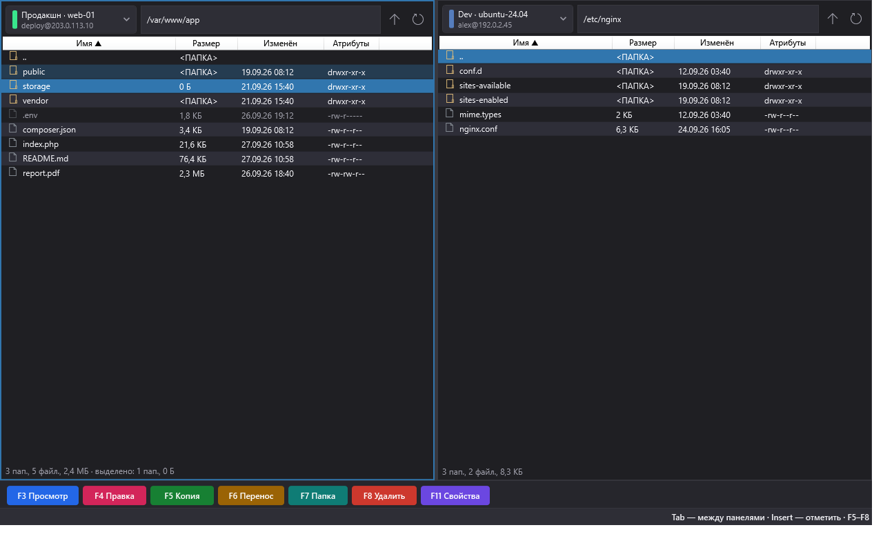
Task: Click the report.pdf file icon
Action: click(13, 172)
